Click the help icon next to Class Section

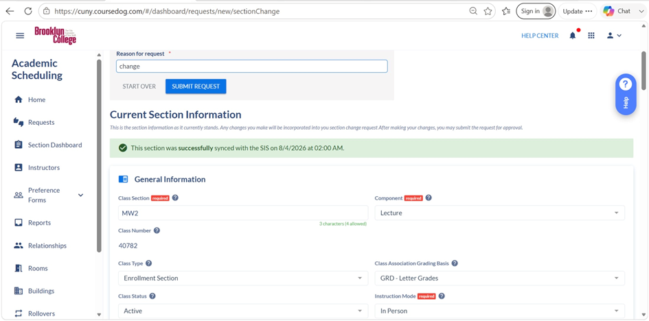pyautogui.click(x=175, y=198)
